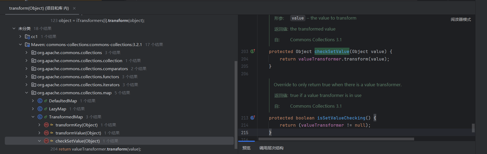
Task: Collapse the TransformedMap class node
Action: point(33,117)
